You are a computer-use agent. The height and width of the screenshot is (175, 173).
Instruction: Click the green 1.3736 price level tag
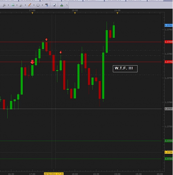(169, 159)
